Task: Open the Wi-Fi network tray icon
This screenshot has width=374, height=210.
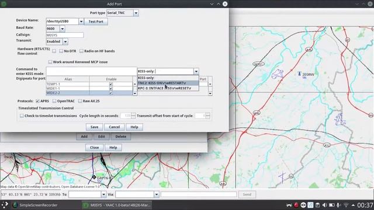Action: pyautogui.click(x=346, y=205)
